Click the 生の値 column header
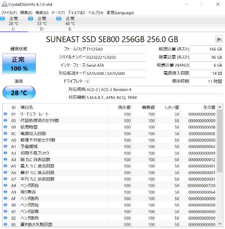 (x=198, y=108)
